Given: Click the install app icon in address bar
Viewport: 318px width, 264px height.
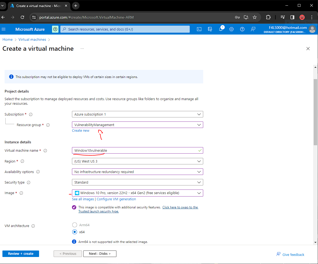Looking at the screenshot, I should click(246, 17).
